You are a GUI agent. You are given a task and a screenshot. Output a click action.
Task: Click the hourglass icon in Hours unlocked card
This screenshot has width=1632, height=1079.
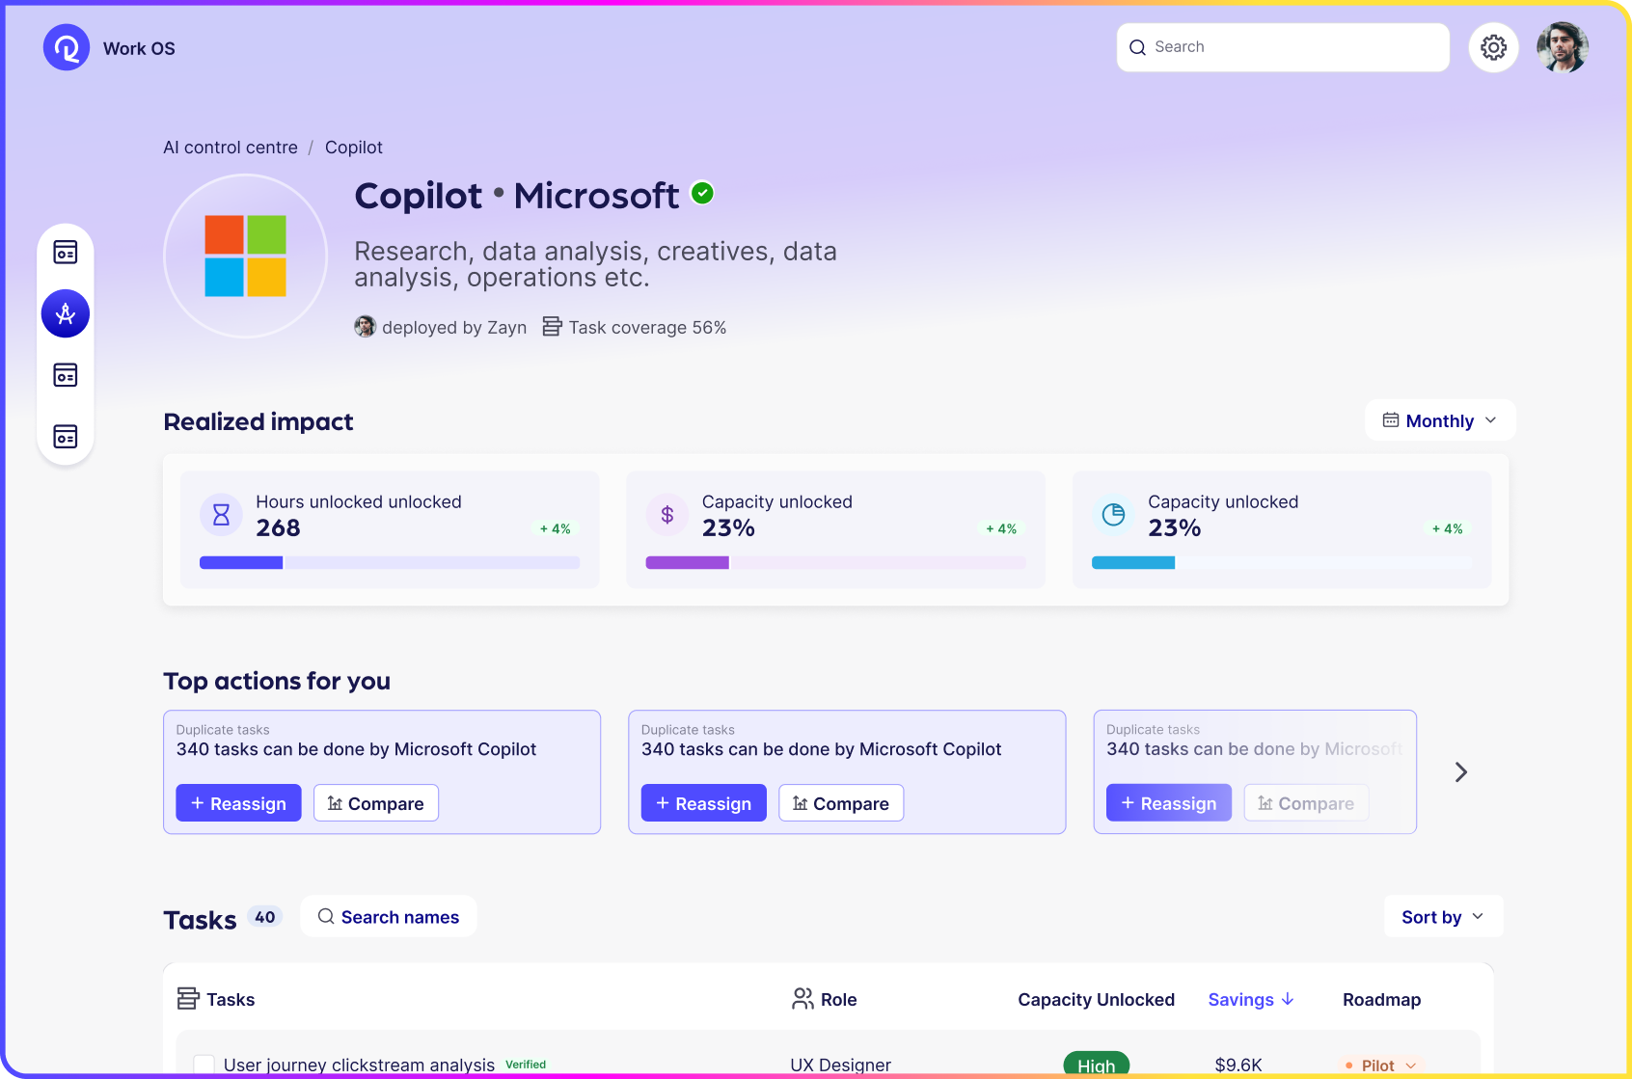(x=221, y=515)
